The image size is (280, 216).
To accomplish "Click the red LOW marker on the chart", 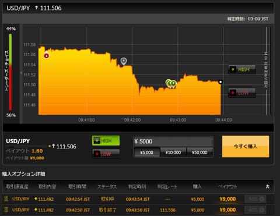I will pyautogui.click(x=46, y=56).
